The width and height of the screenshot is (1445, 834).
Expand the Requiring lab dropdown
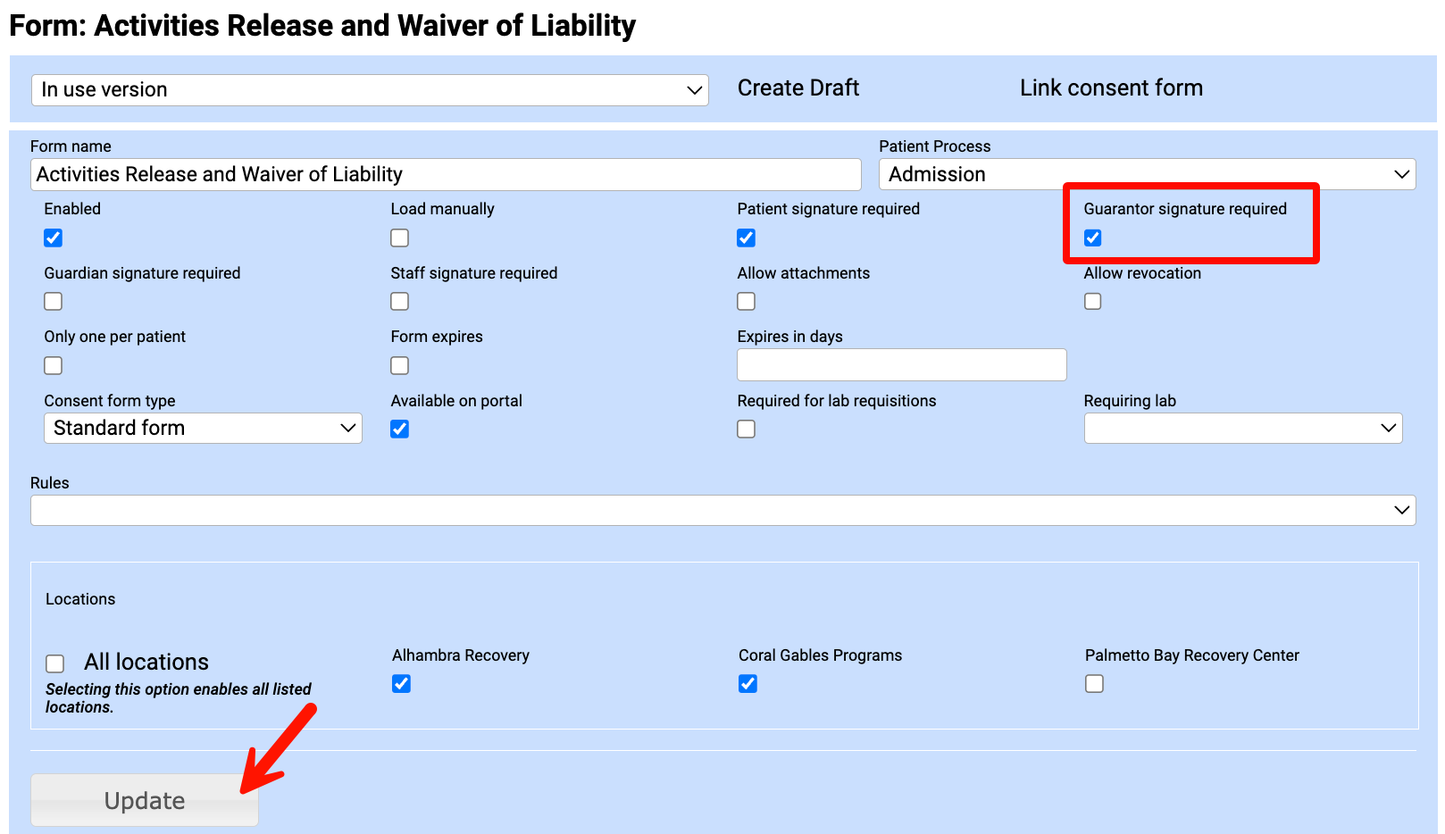point(1242,429)
